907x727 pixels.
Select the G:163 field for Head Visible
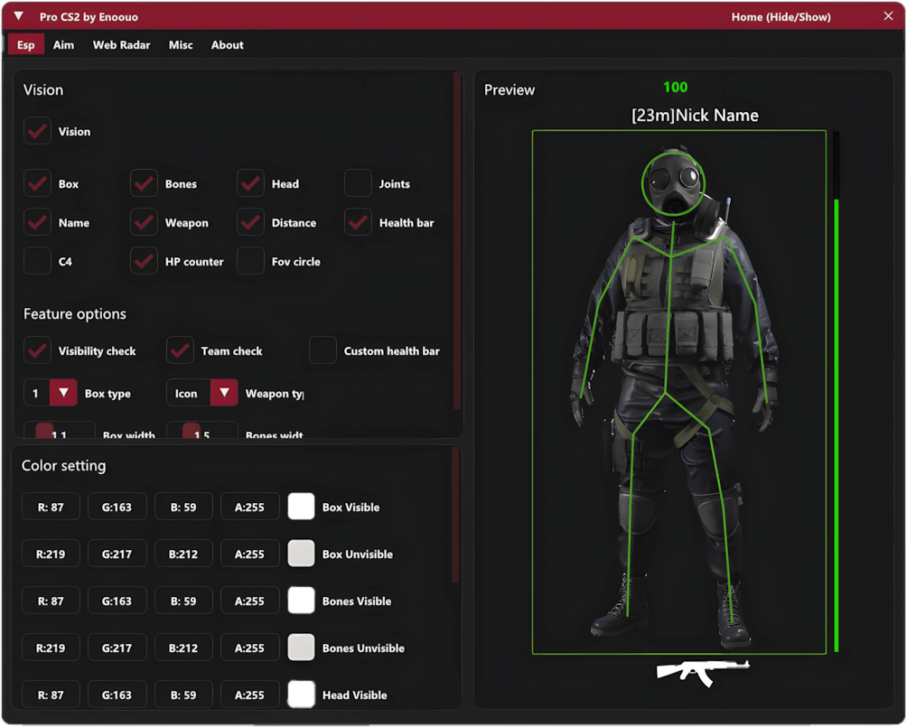click(117, 694)
